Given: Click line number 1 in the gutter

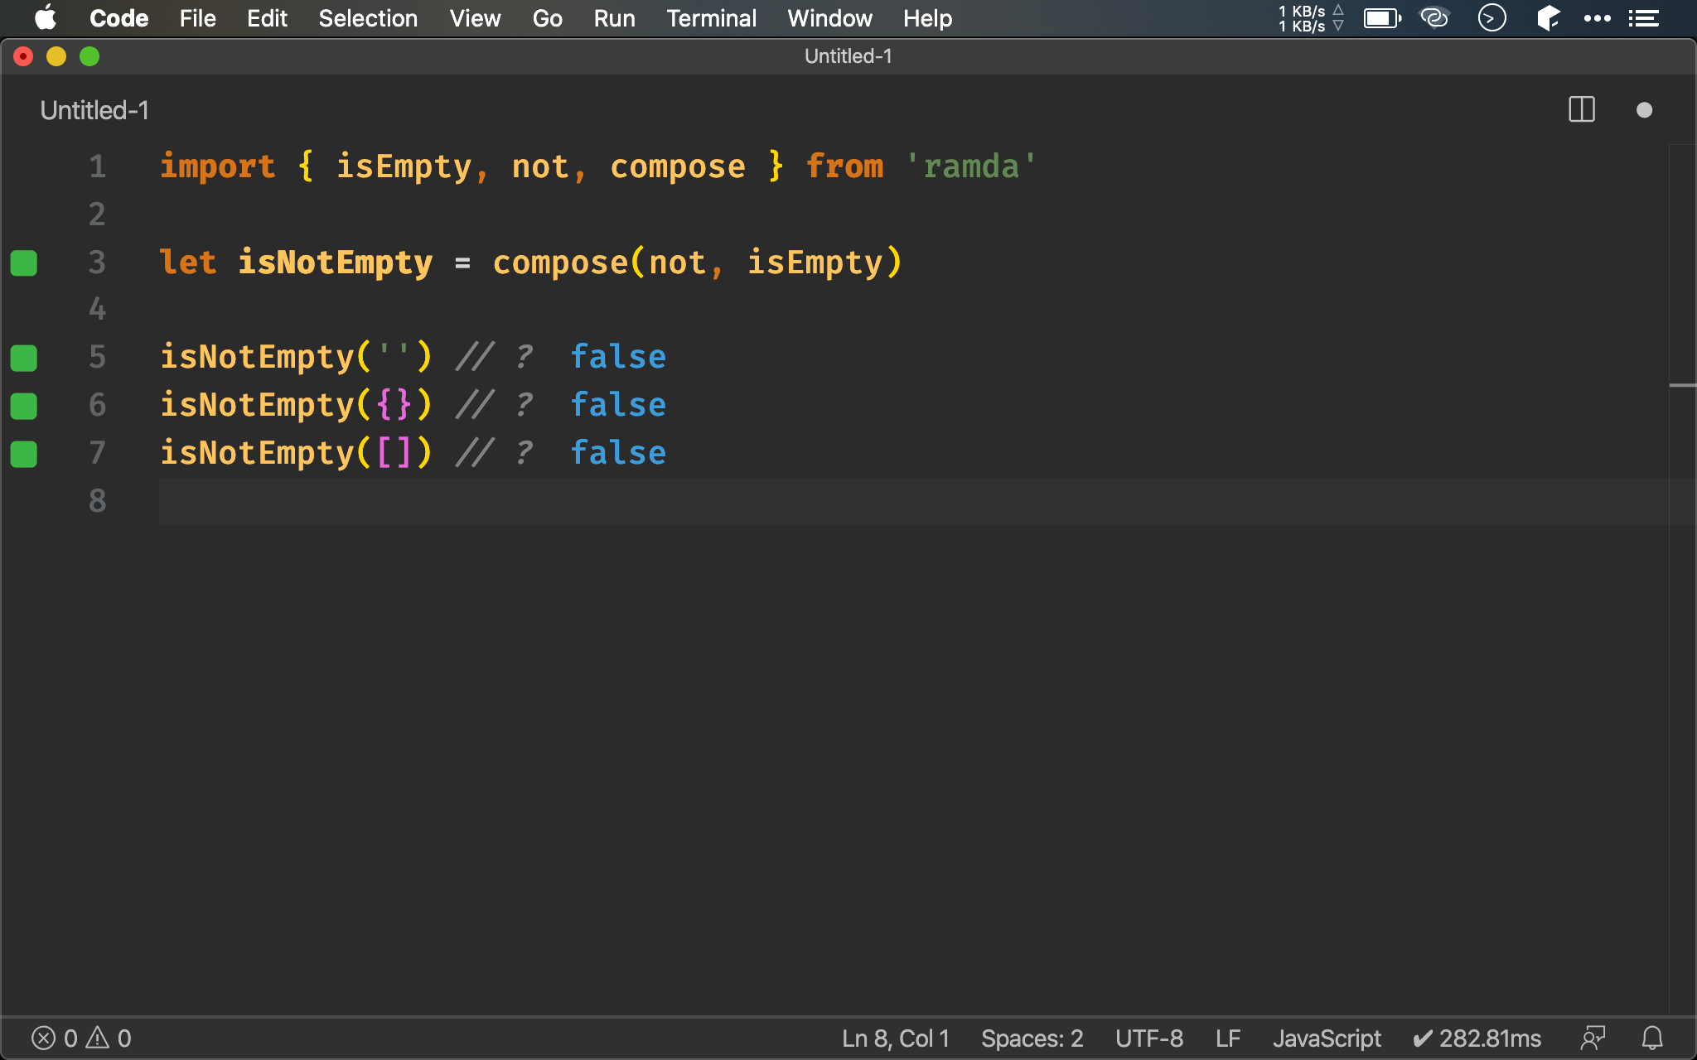Looking at the screenshot, I should tap(97, 166).
